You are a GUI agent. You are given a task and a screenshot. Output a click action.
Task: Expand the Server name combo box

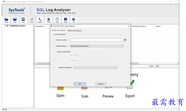[122, 40]
